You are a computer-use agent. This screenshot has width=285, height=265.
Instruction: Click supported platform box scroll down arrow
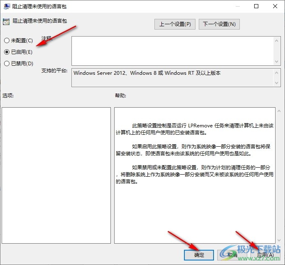tap(277, 83)
